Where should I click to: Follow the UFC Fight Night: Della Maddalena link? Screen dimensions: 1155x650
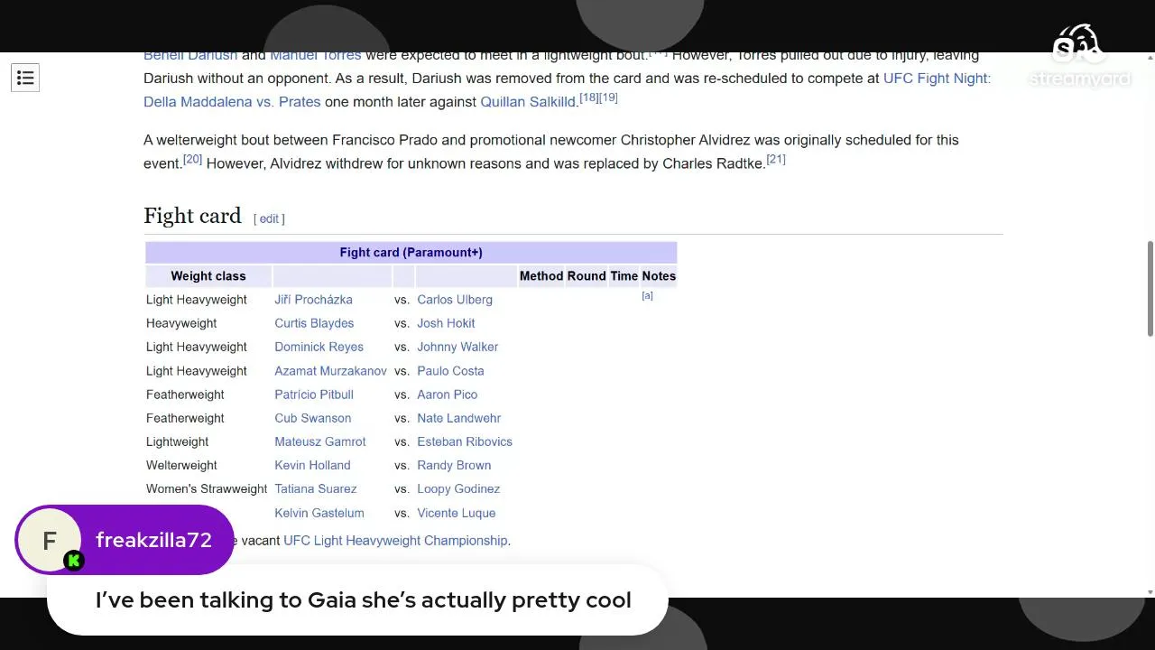coord(567,90)
